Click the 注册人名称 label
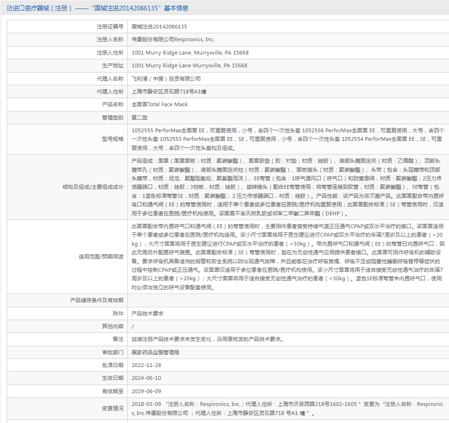449x423 pixels. pos(110,39)
